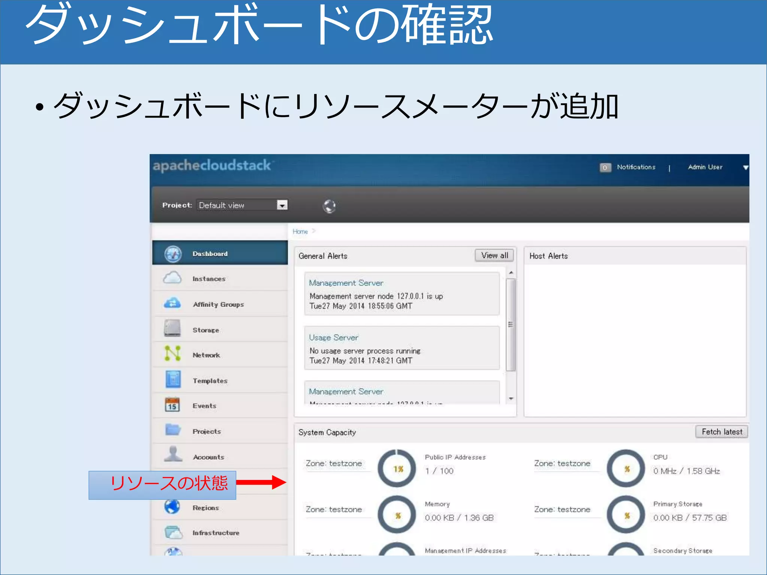The image size is (767, 575).
Task: Click the General Alerts scroll-down arrow
Action: point(511,399)
